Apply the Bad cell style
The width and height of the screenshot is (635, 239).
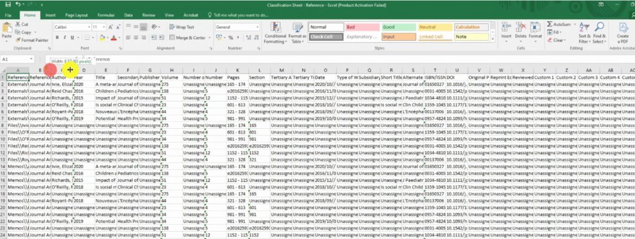click(362, 27)
